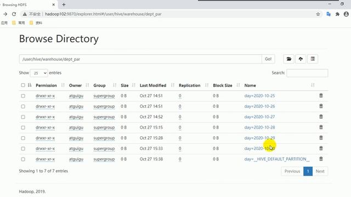Close the Browsing HDFS tab
Screen dimensions: 351x197
54,4
